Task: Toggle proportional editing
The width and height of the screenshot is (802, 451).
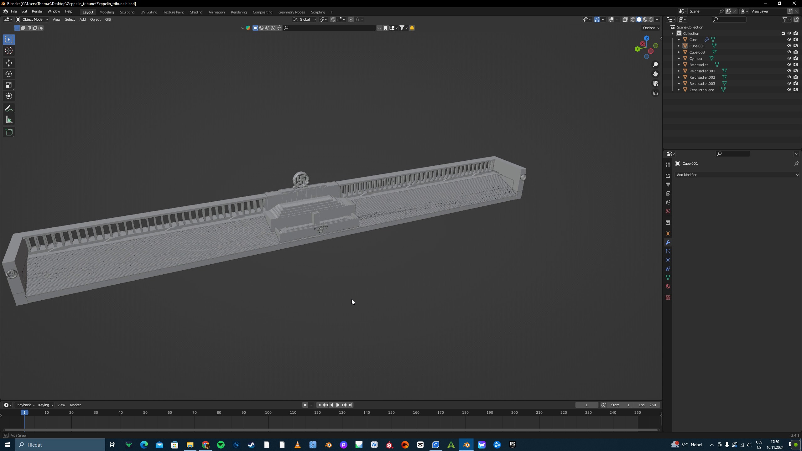Action: 351,19
